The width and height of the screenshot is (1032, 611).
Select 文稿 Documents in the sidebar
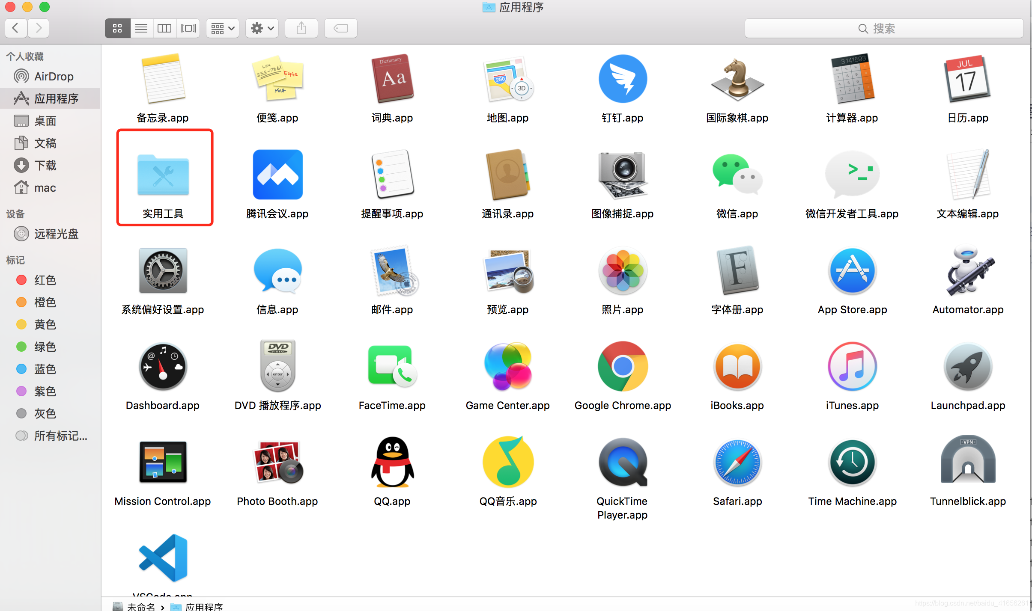(x=51, y=143)
